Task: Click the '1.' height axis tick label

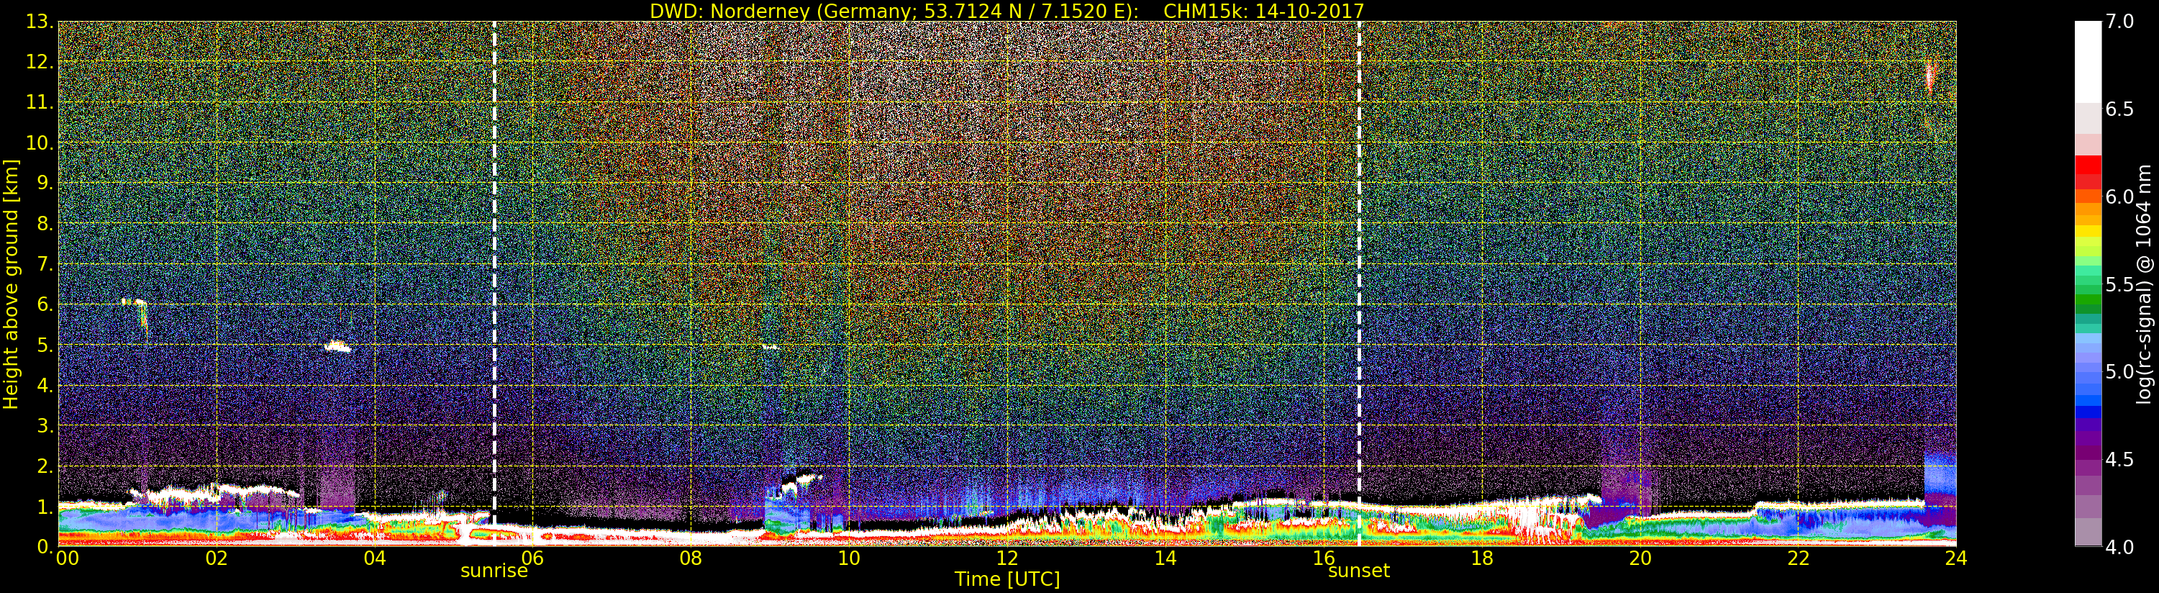Action: (x=45, y=506)
